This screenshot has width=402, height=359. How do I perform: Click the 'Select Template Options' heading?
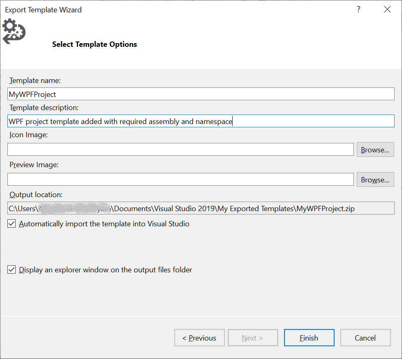pos(95,44)
